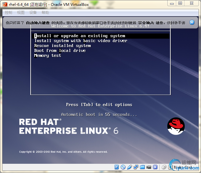
Task: Click the 'Right Ctrl' host key label
Action: [x=183, y=167]
